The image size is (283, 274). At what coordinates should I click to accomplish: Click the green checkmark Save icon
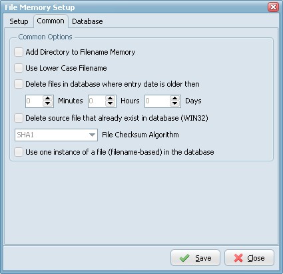(x=184, y=258)
